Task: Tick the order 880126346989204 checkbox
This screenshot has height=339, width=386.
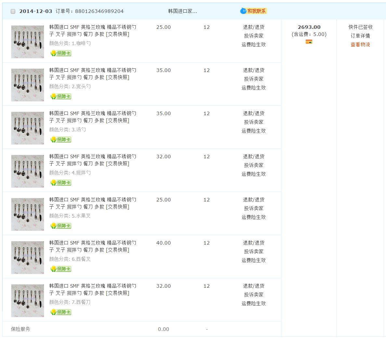Action: click(x=13, y=11)
